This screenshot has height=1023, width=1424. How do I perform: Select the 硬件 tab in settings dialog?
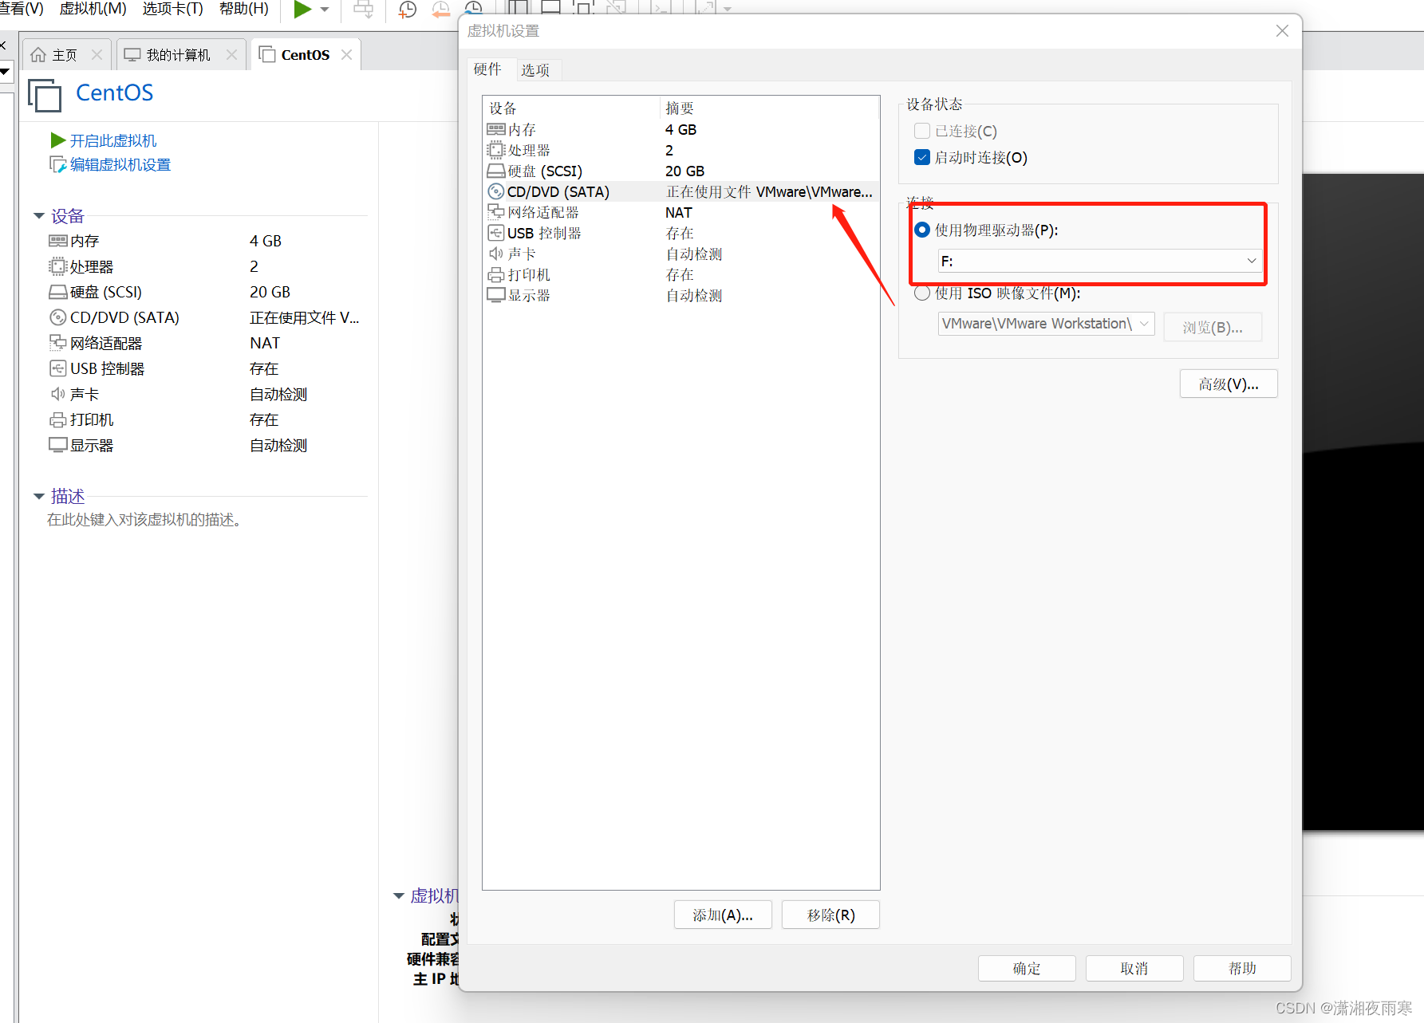click(x=487, y=69)
